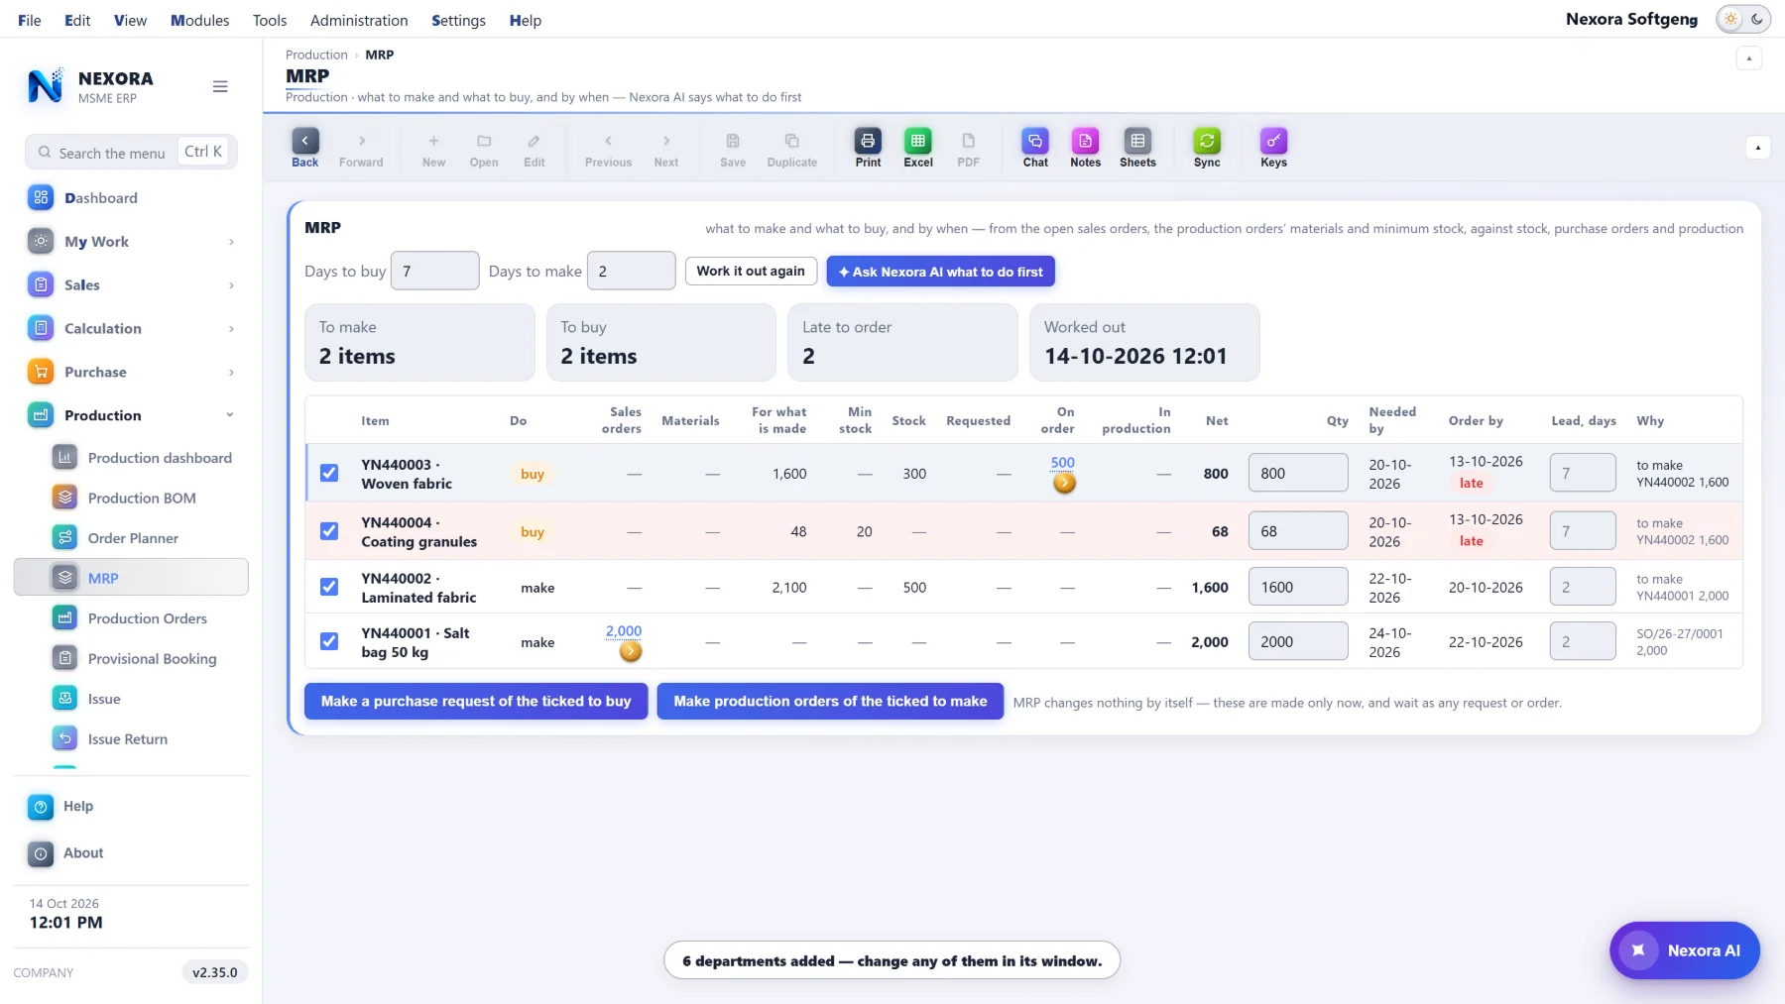Open the Keys shortcuts icon

[x=1273, y=148]
